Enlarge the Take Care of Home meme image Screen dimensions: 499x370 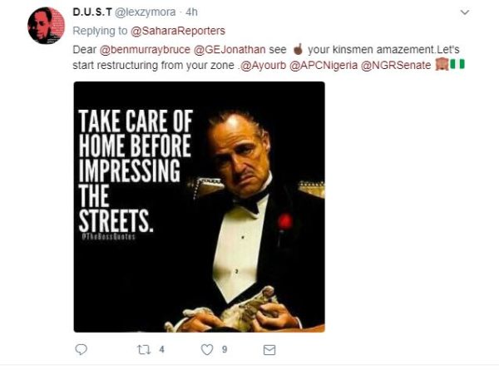pyautogui.click(x=200, y=207)
